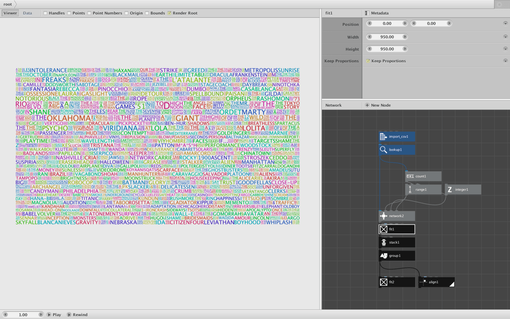Decrease Height value with left arrow
510x319 pixels.
369,49
